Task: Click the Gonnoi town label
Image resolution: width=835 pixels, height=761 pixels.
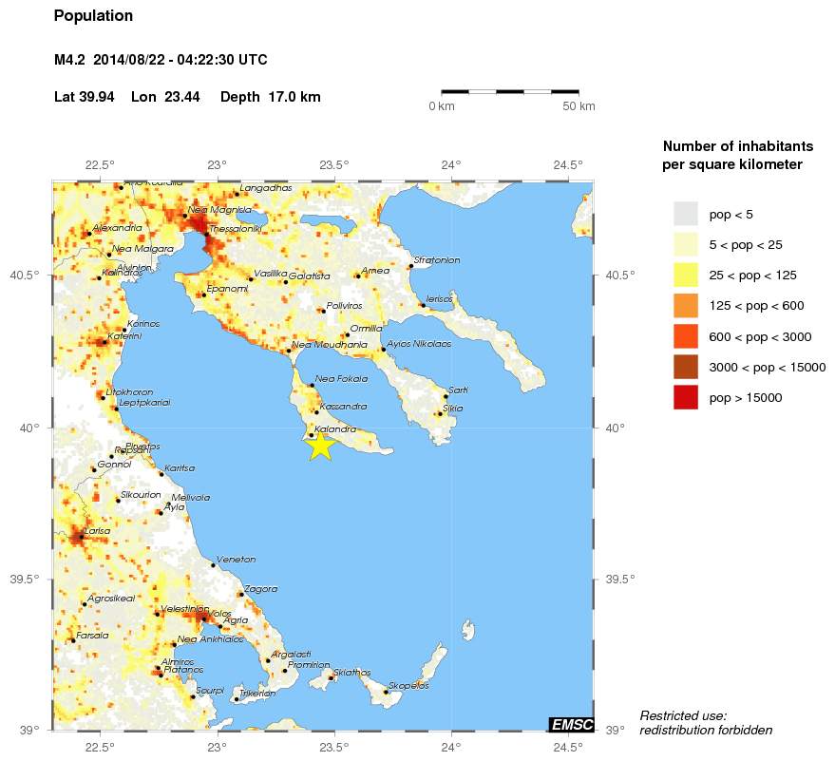Action: point(114,465)
